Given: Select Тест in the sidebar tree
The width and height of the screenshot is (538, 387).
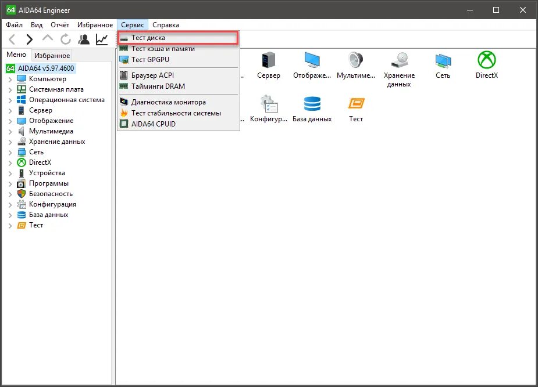Looking at the screenshot, I should point(36,225).
